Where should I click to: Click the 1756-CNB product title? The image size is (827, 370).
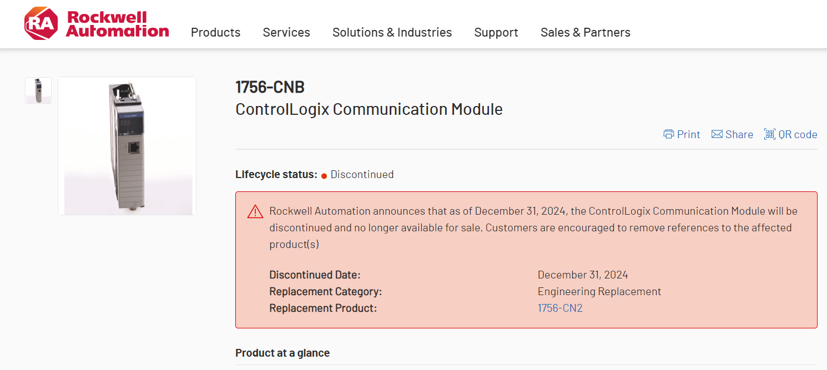(270, 87)
